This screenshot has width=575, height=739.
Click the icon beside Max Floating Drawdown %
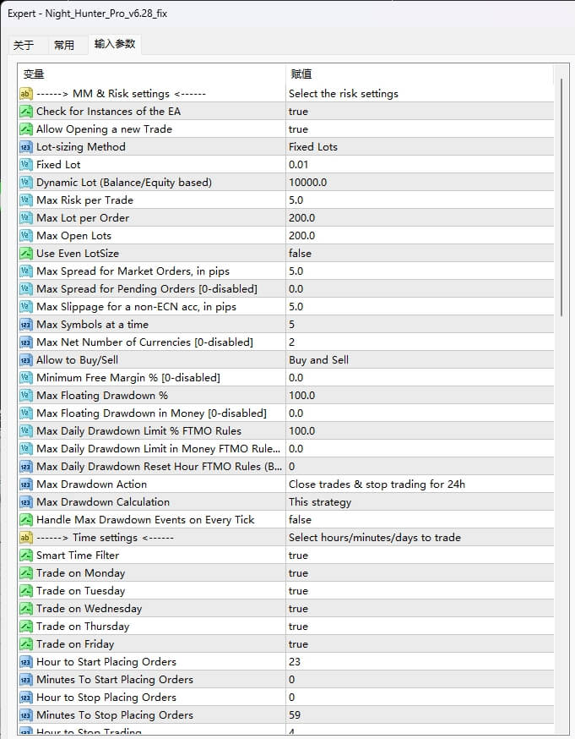point(26,396)
